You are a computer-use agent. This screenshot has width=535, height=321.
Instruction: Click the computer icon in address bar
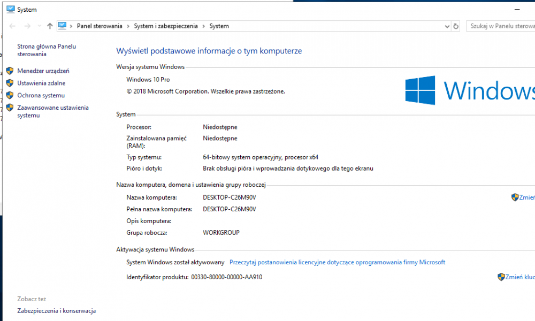pos(62,26)
